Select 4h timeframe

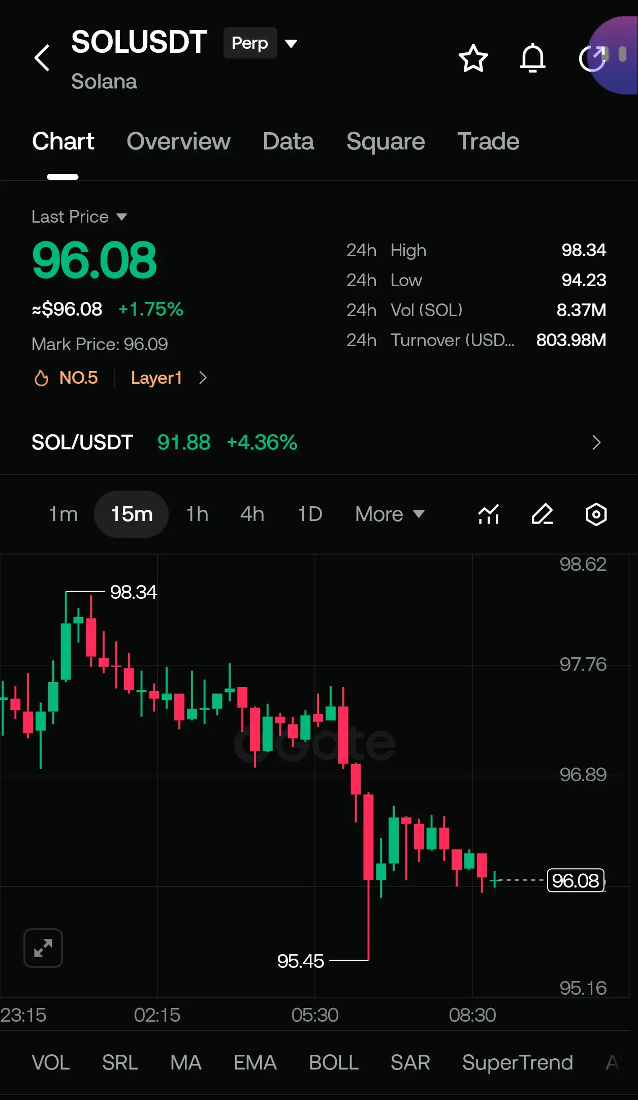click(x=252, y=514)
